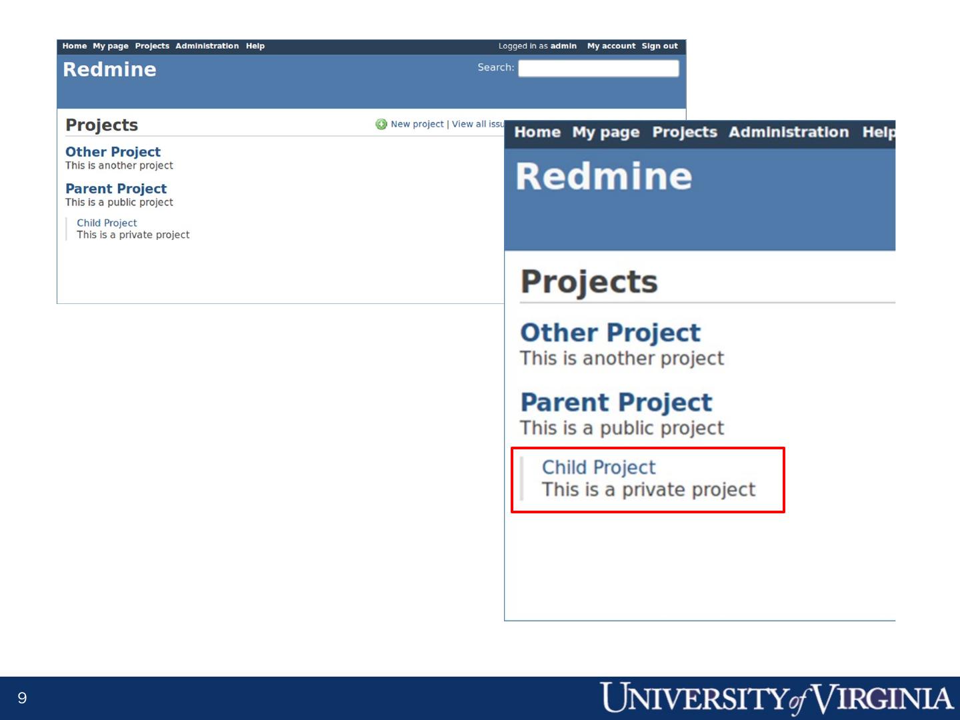Screen dimensions: 960x720
Task: Click Help in the small Redmine screenshot
Action: click(x=255, y=46)
